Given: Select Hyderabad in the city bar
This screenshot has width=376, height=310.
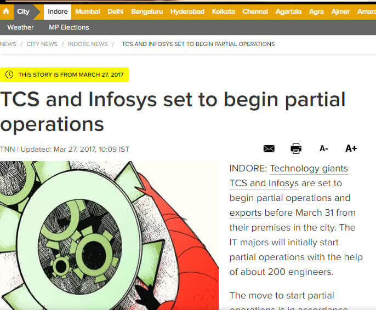Looking at the screenshot, I should [187, 12].
